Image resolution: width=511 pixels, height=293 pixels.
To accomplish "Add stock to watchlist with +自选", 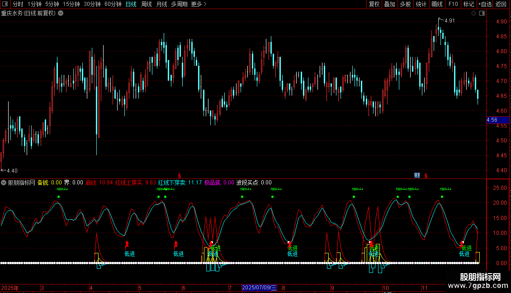I will click(x=485, y=4).
